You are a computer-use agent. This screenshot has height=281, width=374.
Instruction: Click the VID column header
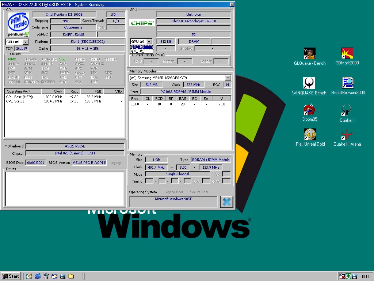[114, 91]
